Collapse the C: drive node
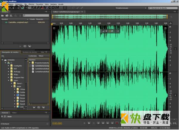Image resolution: width=179 pixels, height=130 pixels. (5, 63)
